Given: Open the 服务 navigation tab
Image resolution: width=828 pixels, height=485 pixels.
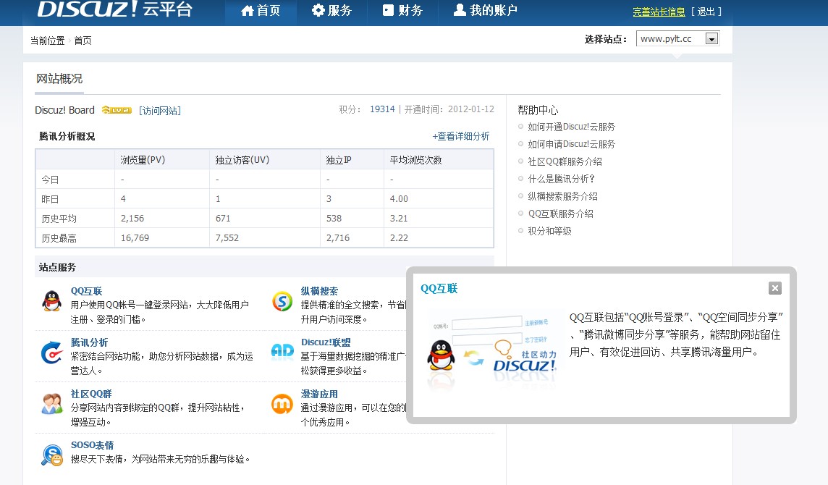Looking at the screenshot, I should coord(331,11).
